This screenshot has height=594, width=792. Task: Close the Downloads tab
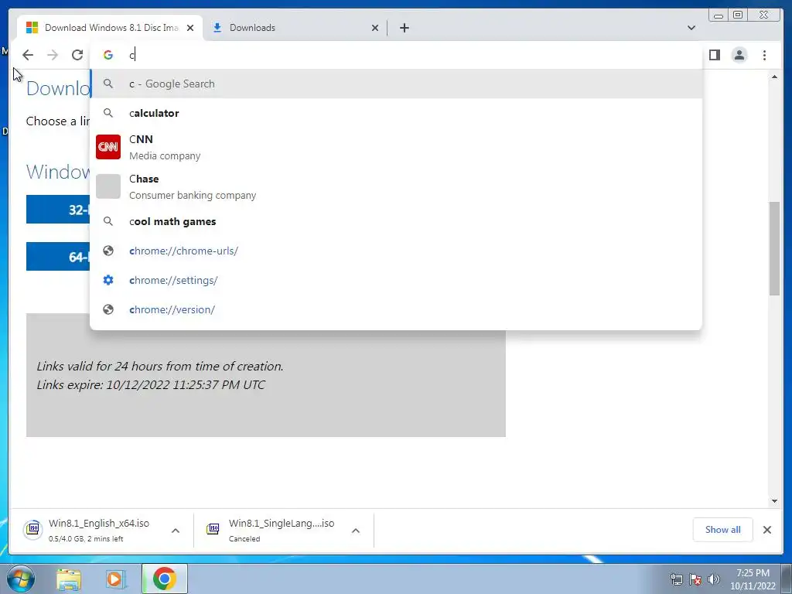click(x=375, y=28)
